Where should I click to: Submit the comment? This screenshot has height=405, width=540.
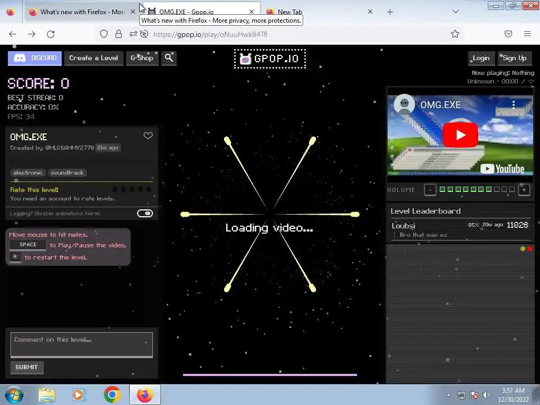(x=26, y=367)
